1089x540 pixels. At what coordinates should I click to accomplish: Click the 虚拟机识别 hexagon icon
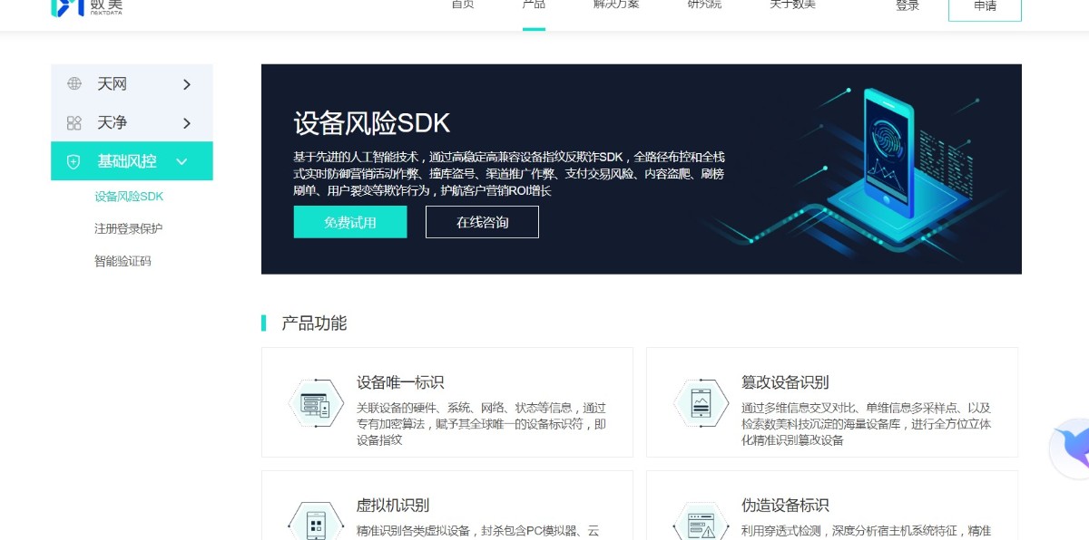pos(315,522)
